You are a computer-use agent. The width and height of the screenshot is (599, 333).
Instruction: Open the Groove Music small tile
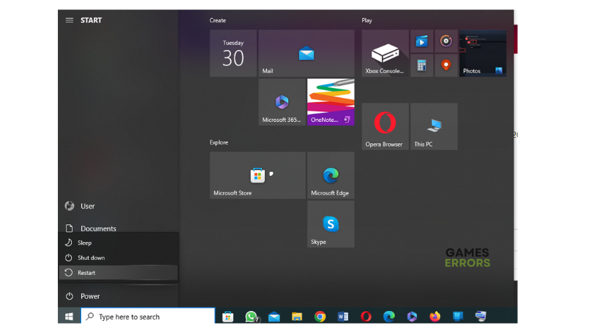point(446,41)
